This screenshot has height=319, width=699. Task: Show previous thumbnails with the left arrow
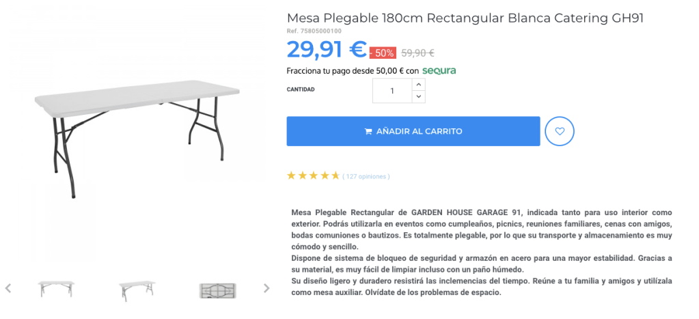(x=8, y=288)
